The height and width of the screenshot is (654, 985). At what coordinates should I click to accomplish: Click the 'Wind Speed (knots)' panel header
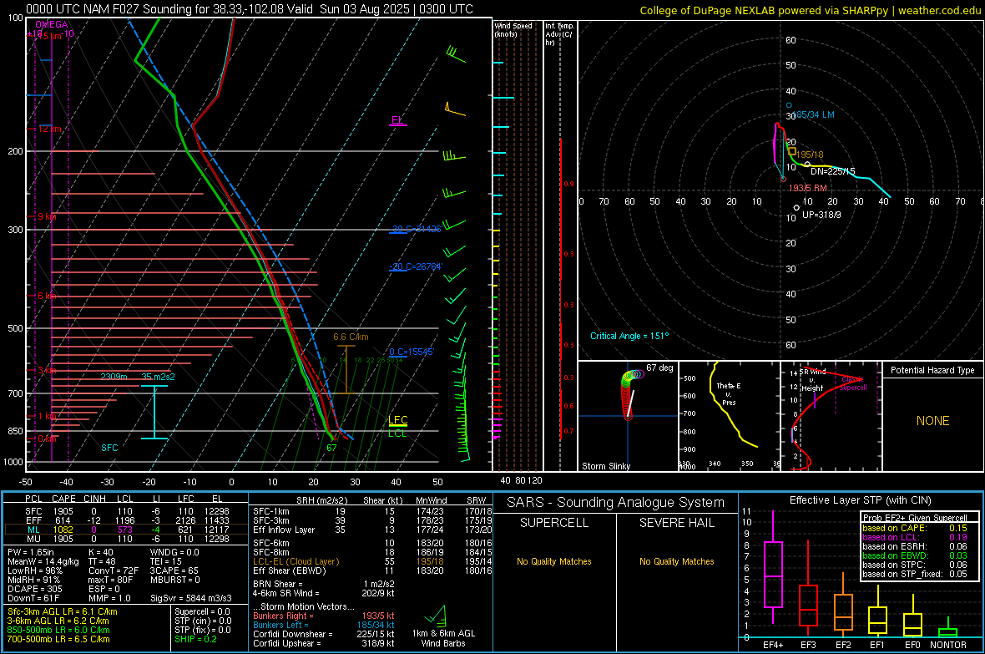(x=513, y=29)
